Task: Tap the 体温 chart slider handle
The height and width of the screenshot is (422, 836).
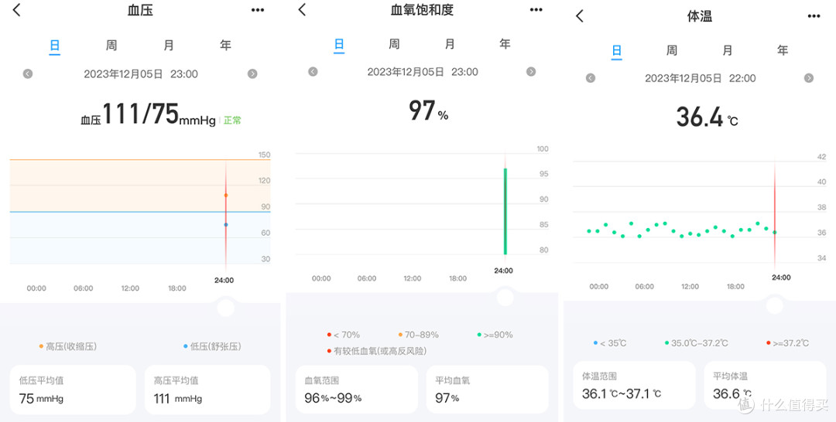Action: (x=775, y=305)
